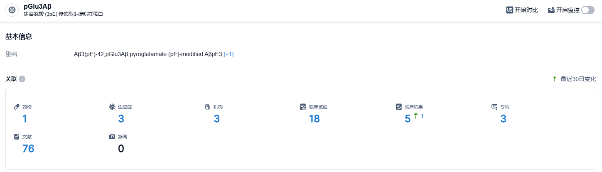Screen dimensions: 602x172
Task: Click the 临床结果 icon
Action: (399, 107)
